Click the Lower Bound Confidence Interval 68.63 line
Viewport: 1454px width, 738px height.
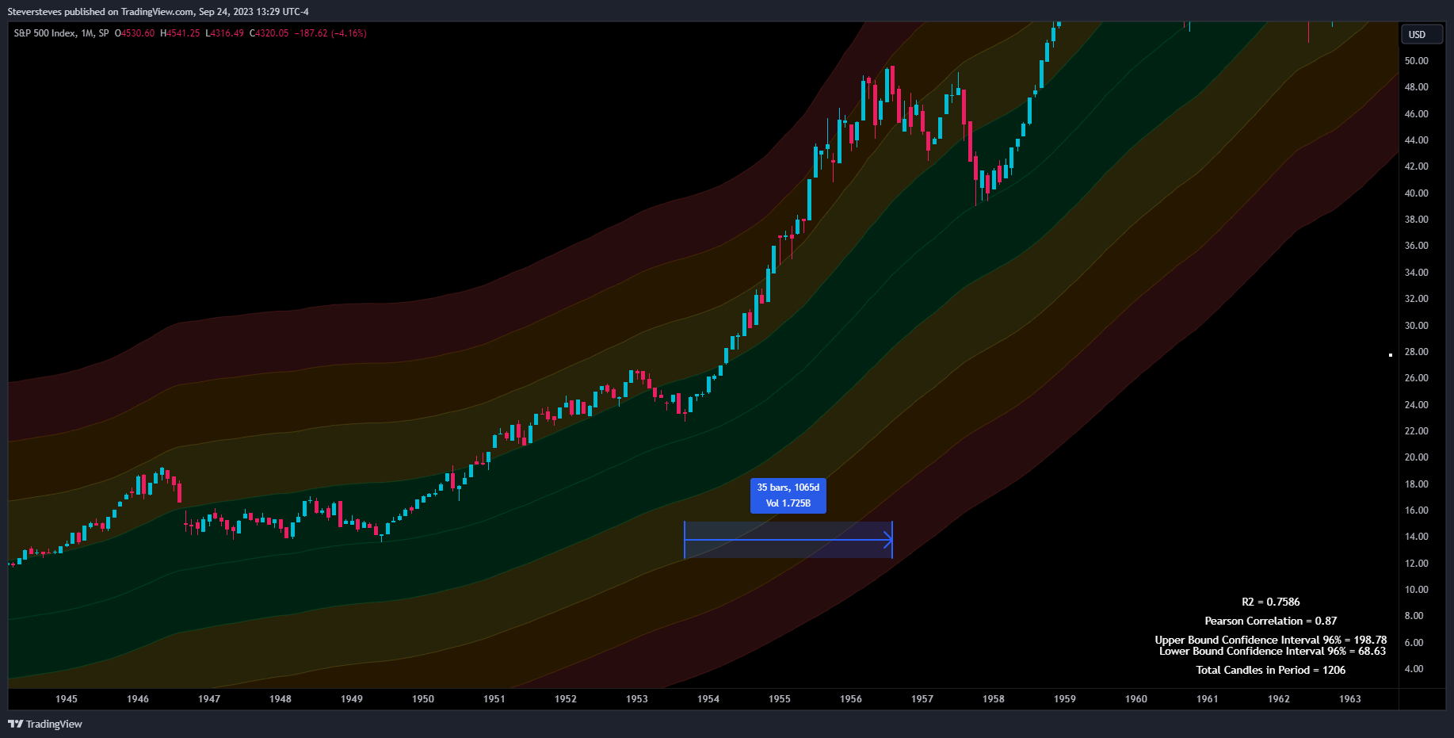[1272, 651]
